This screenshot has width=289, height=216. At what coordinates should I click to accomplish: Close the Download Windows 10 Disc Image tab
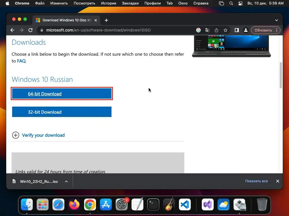96,20
